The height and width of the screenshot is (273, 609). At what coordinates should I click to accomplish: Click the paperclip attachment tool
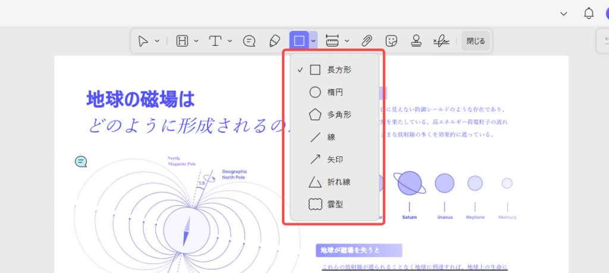click(366, 41)
